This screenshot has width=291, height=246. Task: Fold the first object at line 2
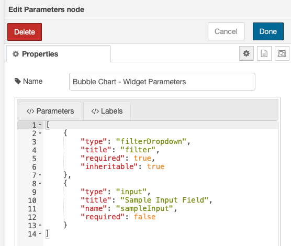(40, 133)
